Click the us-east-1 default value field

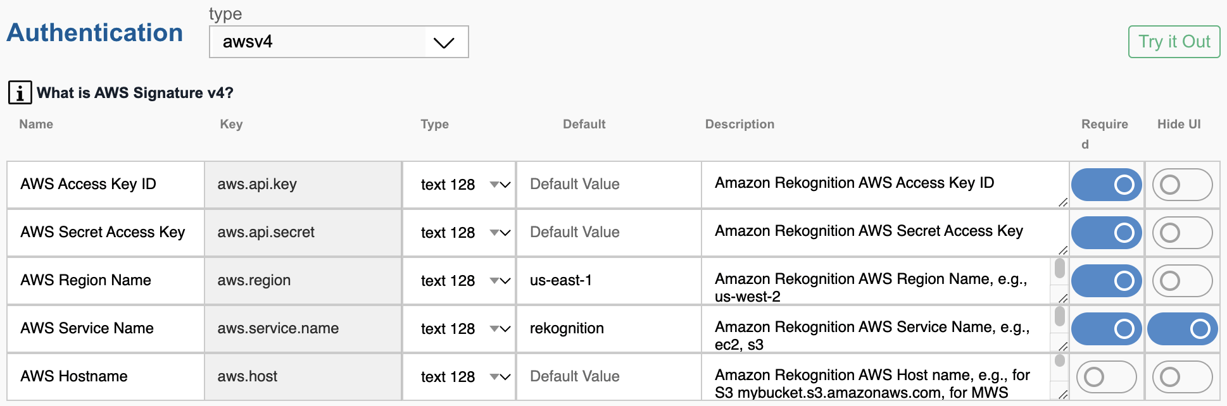coord(608,281)
